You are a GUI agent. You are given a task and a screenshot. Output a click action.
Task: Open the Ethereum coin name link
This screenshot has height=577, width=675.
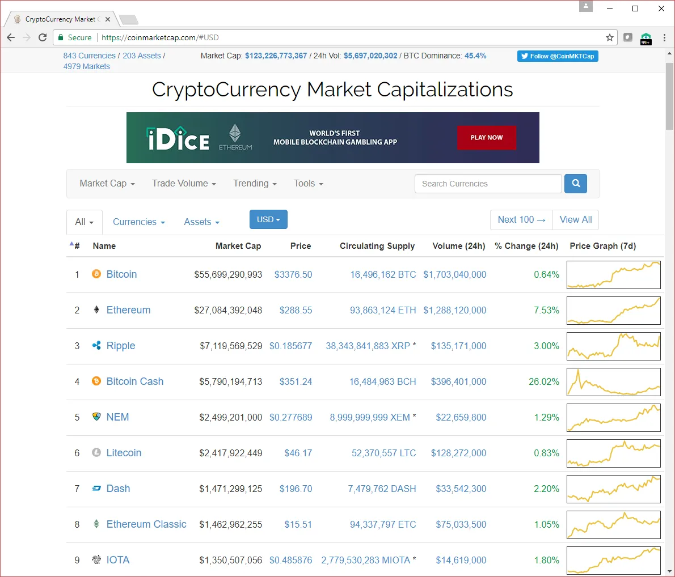(128, 310)
